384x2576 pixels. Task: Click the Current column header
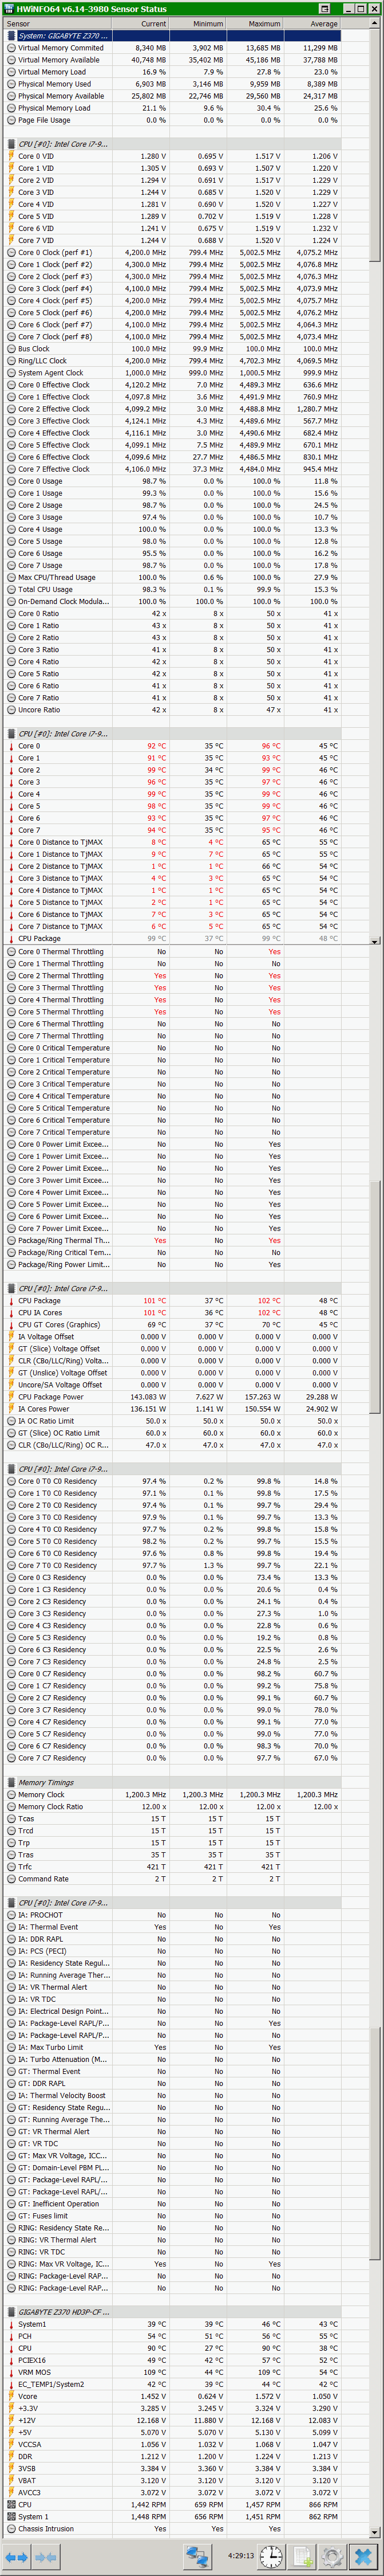click(x=141, y=23)
